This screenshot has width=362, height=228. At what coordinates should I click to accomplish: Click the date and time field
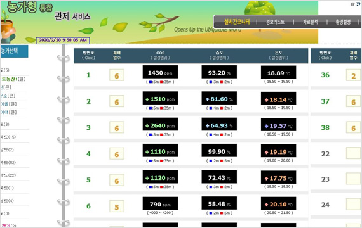tap(63, 41)
